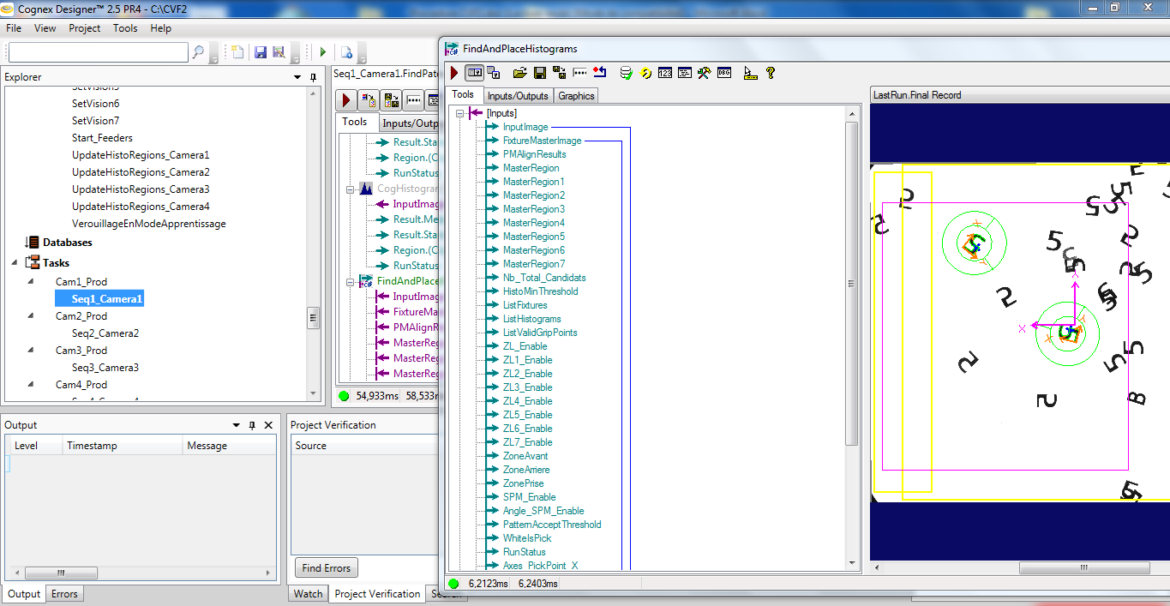Open the Tools menu in the menu bar
The height and width of the screenshot is (606, 1170).
click(x=125, y=28)
